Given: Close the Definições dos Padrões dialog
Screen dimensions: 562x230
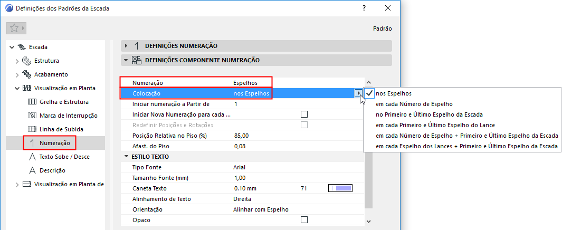Looking at the screenshot, I should click(387, 8).
